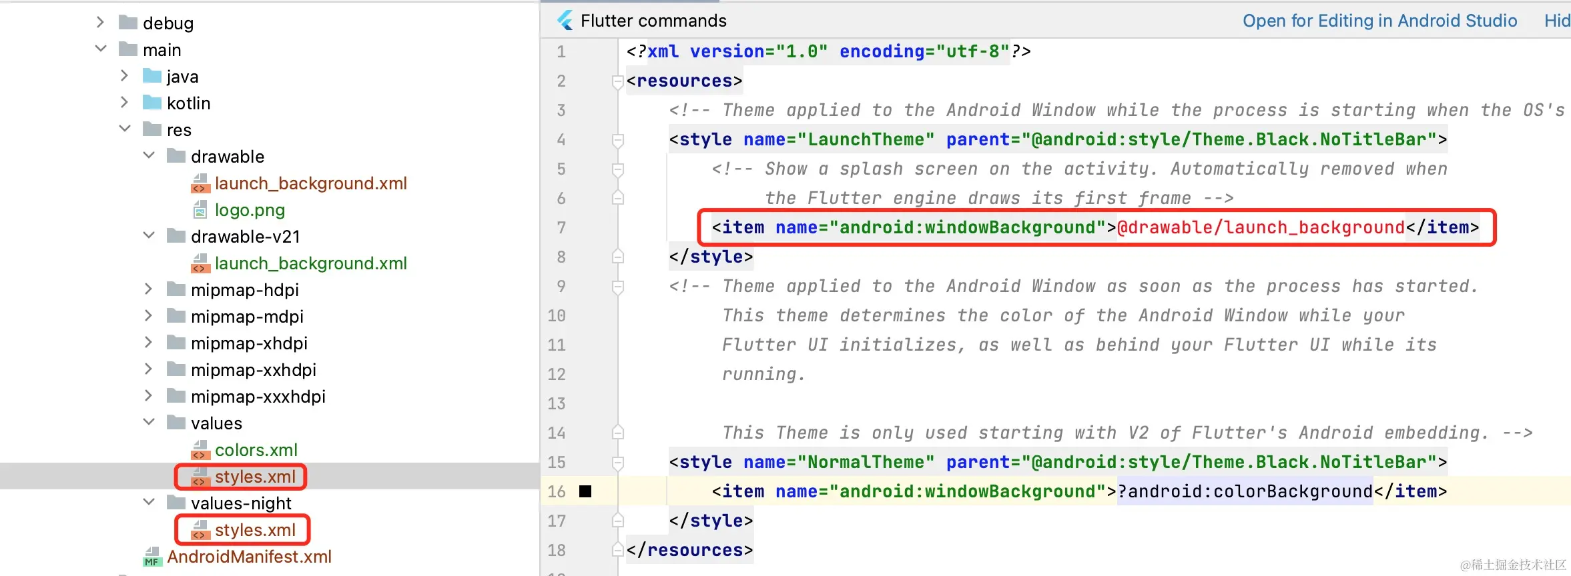The width and height of the screenshot is (1571, 576).
Task: Fold the NormalTheme style on line 15
Action: pyautogui.click(x=618, y=463)
